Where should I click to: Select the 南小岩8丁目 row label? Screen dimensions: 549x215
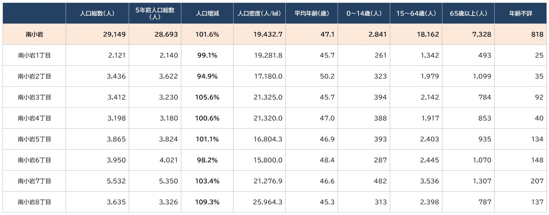pyautogui.click(x=34, y=202)
